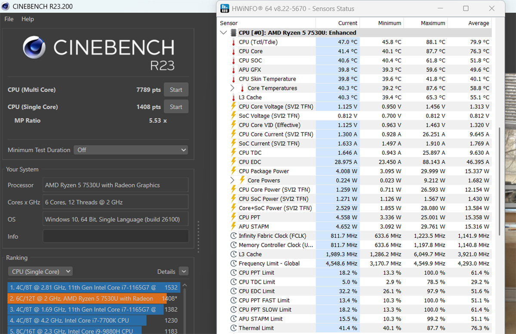The width and height of the screenshot is (516, 334).
Task: Click the thermometer icon beside CPU SOC
Action: pyautogui.click(x=233, y=61)
